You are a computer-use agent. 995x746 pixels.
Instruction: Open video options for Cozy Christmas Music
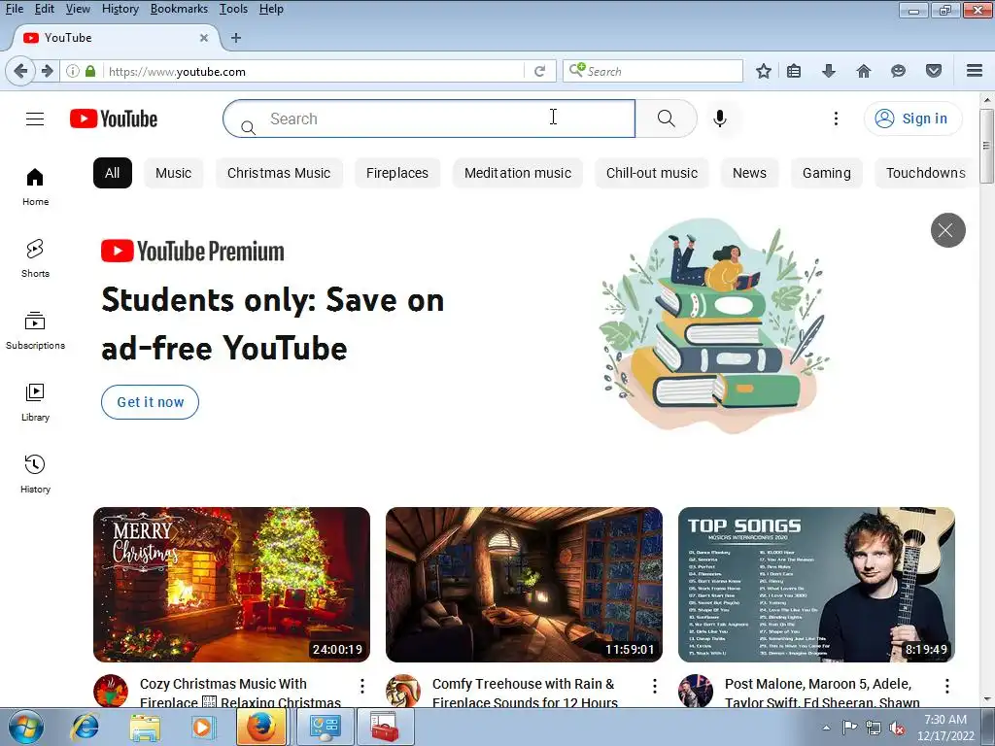point(361,686)
